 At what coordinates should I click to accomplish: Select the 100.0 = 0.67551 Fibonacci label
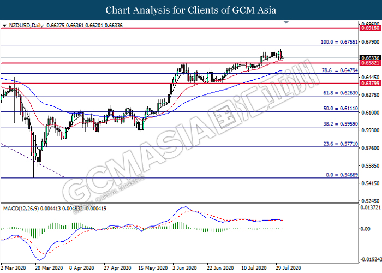pyautogui.click(x=339, y=41)
